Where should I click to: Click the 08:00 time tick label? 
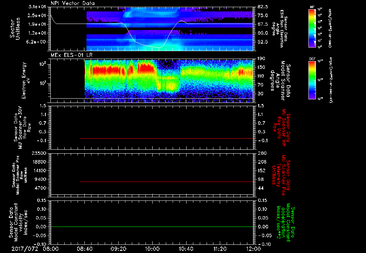(x=50, y=249)
